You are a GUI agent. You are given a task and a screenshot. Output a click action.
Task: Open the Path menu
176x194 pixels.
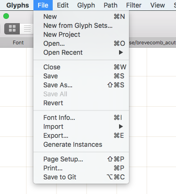pos(111,5)
